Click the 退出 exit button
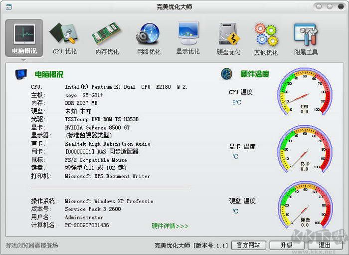 coord(325,245)
